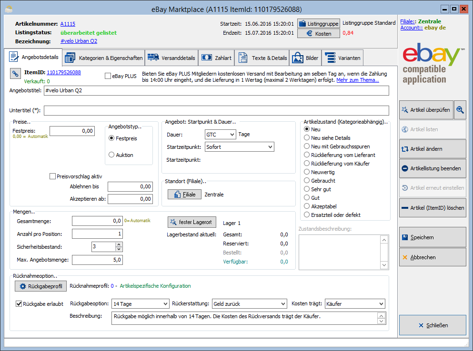Click the Akzeptieren ab field

tap(130, 199)
